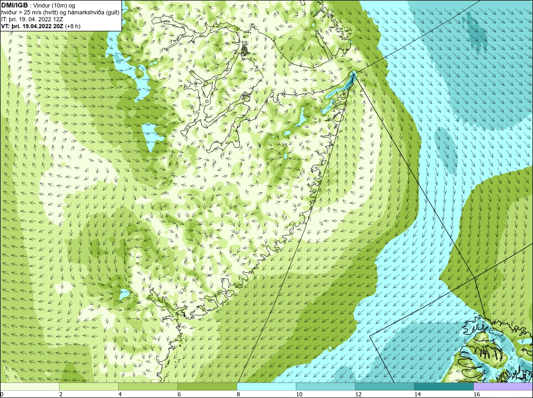Click the 8–10 m/s light cyan swatch
Viewport: 533px width, 398px height.
coord(266,386)
